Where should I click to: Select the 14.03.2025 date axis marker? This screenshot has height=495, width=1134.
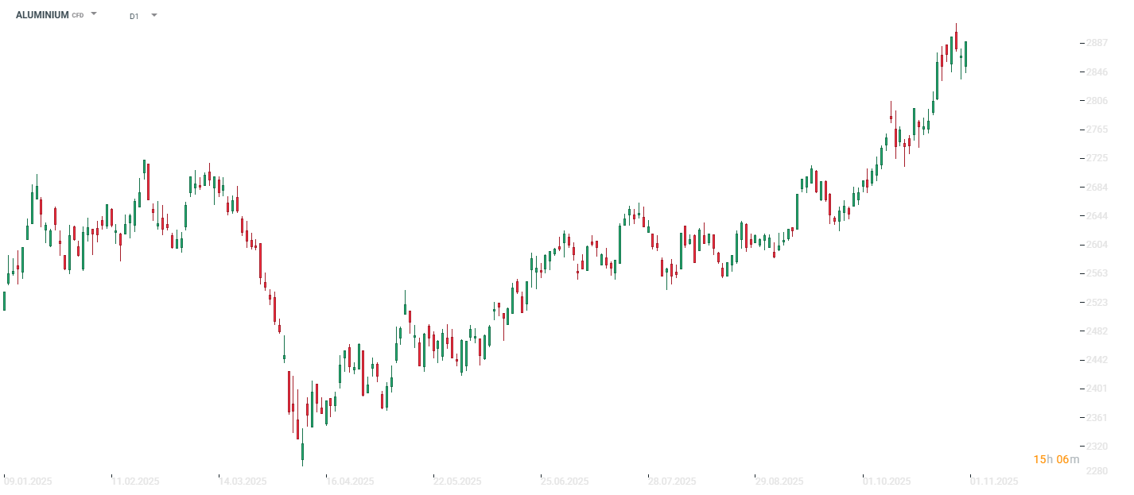[243, 481]
